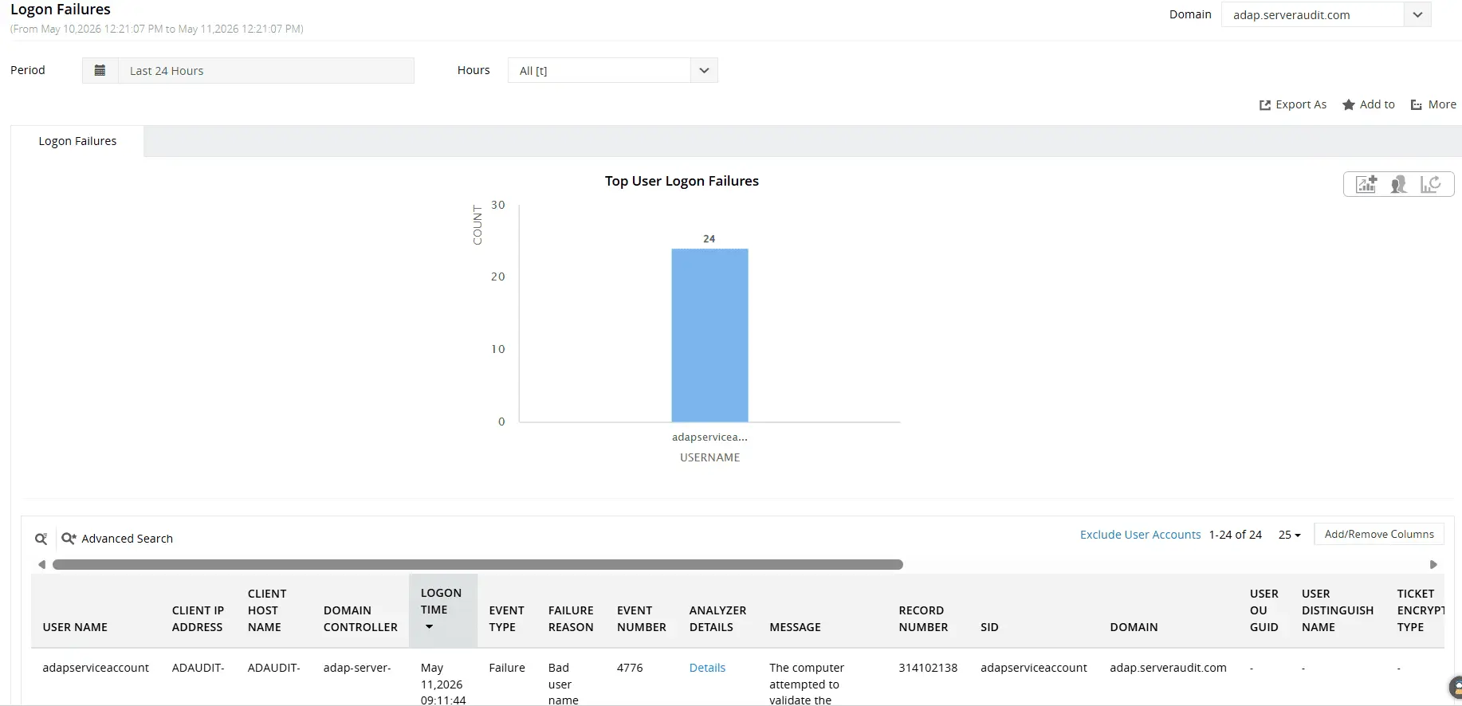
Task: Change rows per page 25 dropdown
Action: click(1289, 535)
